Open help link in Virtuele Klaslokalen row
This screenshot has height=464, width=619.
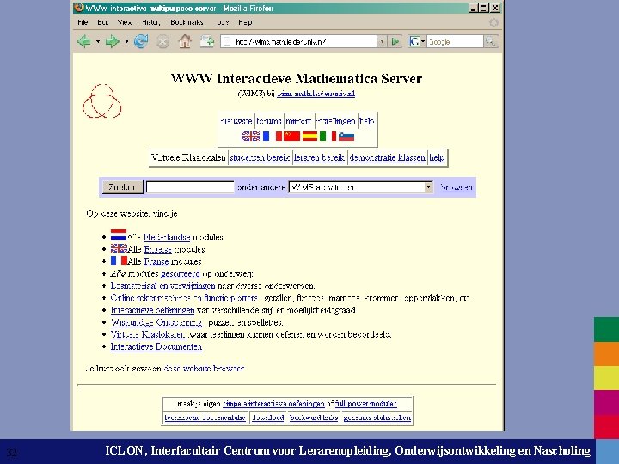[x=437, y=157]
